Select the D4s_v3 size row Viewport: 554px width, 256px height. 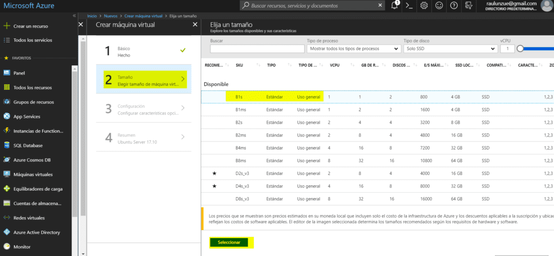tap(377, 186)
